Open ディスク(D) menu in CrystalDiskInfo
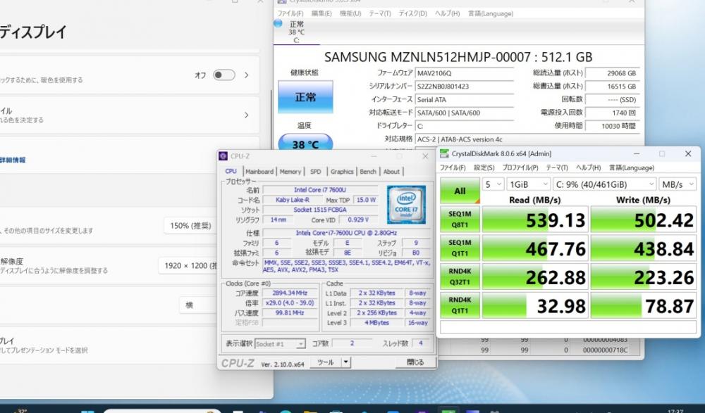705x413 pixels. pos(412,13)
